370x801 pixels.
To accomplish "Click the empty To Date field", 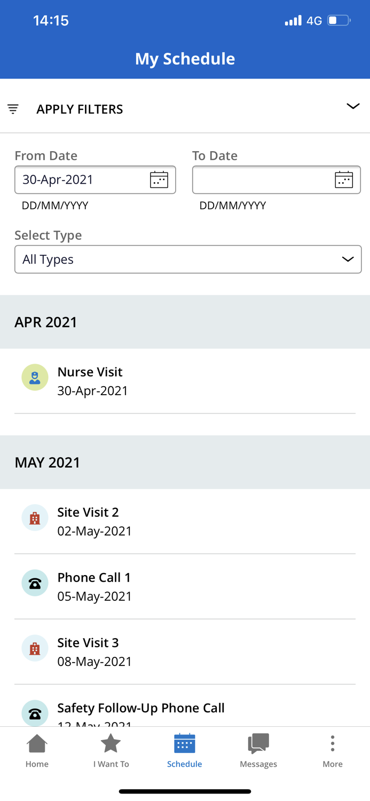I will click(262, 180).
